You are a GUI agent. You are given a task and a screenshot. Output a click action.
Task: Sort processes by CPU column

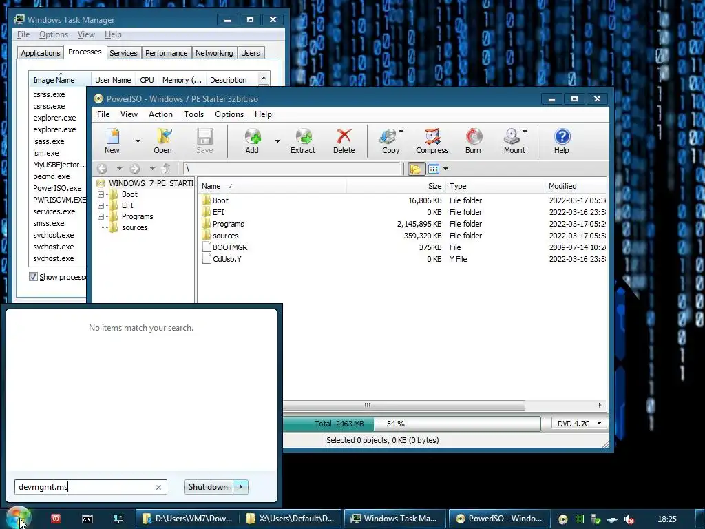147,80
